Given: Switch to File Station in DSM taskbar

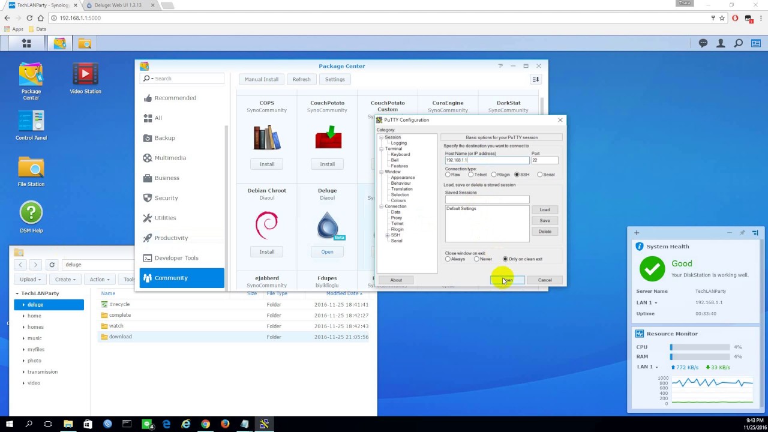Looking at the screenshot, I should click(85, 43).
